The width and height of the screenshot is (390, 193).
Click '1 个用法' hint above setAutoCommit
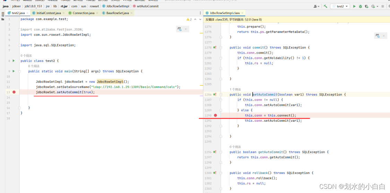235,89
